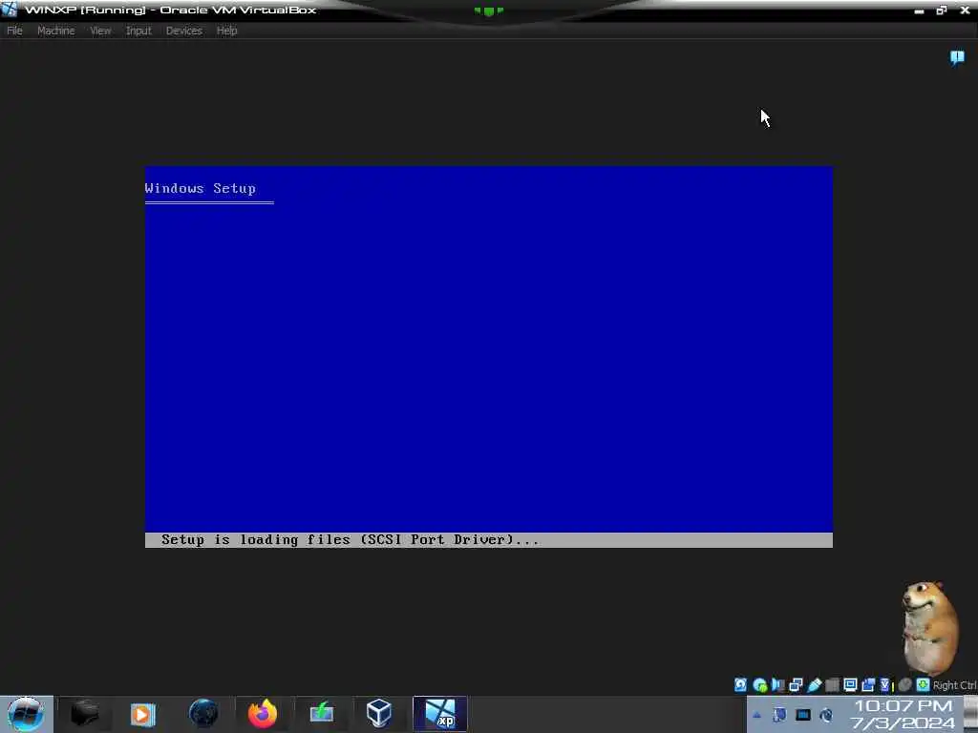Image resolution: width=978 pixels, height=733 pixels.
Task: Click the network adapters indicator icon
Action: point(796,685)
